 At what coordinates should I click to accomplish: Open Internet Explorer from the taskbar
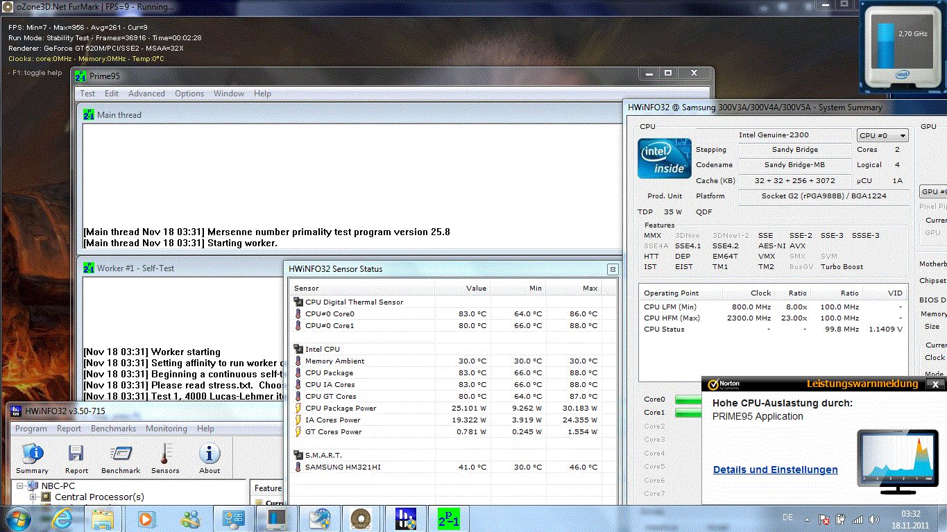[x=62, y=518]
